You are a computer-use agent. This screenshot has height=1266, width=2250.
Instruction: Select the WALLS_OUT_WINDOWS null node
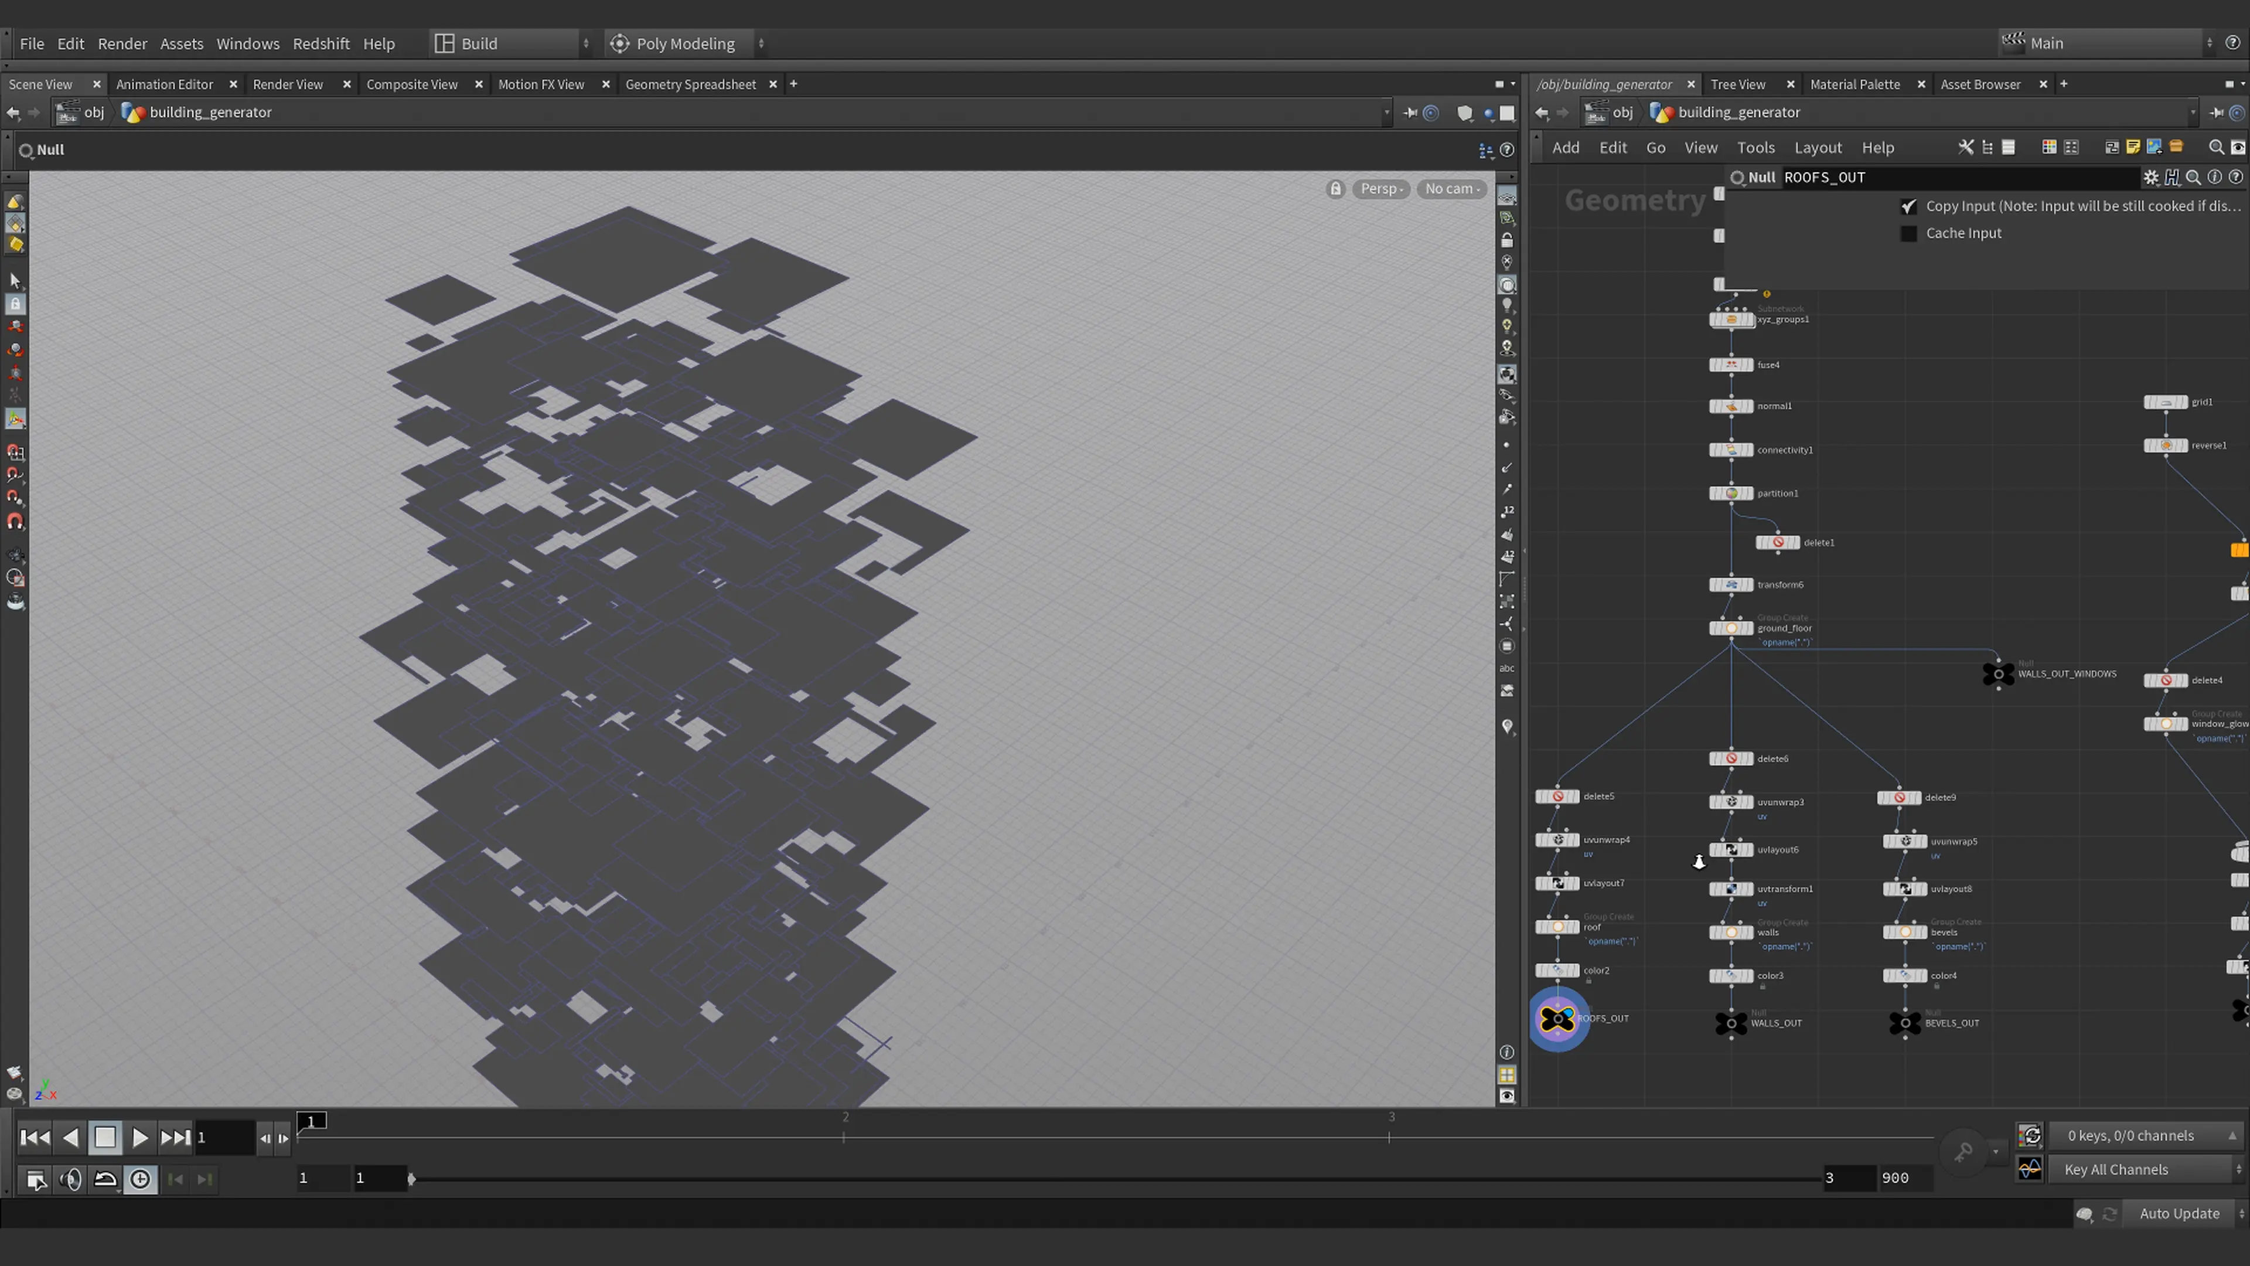(x=1999, y=673)
